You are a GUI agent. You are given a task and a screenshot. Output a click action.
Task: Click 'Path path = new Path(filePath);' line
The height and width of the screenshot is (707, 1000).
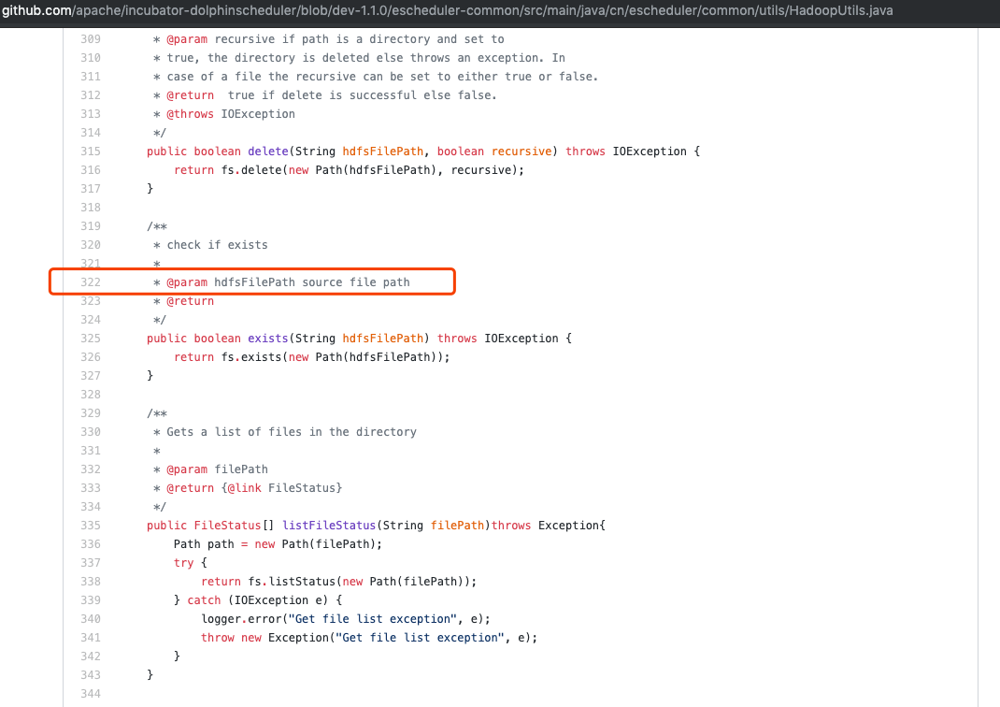coord(279,544)
